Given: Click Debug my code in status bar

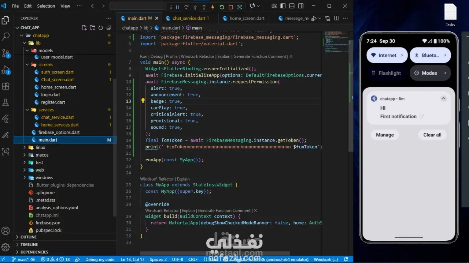Looking at the screenshot, I should tap(100, 259).
